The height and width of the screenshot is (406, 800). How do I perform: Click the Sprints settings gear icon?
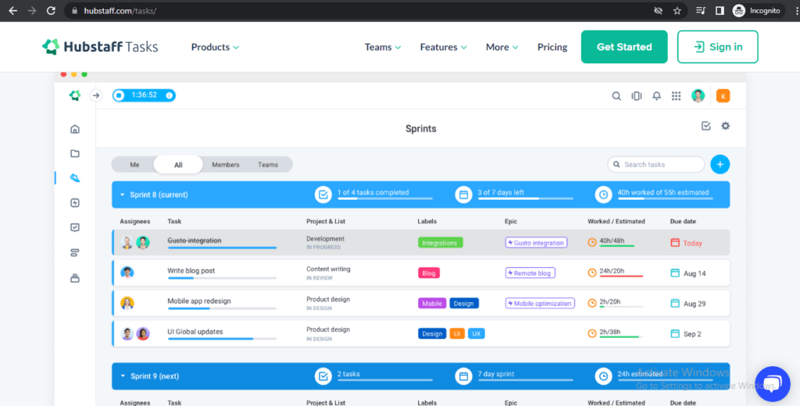(725, 126)
